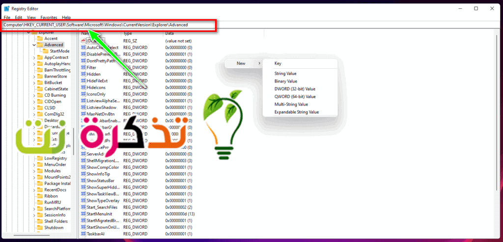Open the View menu

(31, 17)
